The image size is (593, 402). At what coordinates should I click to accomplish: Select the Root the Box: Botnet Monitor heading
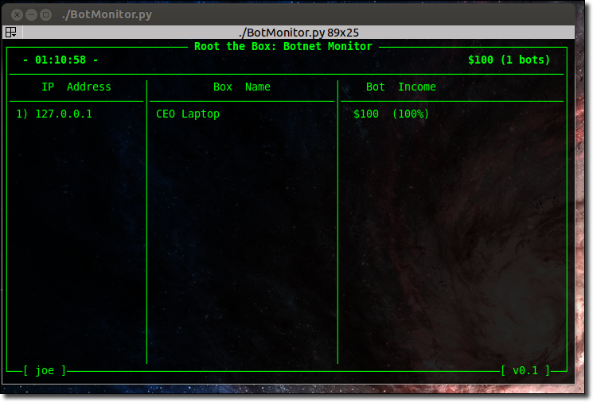pos(283,46)
